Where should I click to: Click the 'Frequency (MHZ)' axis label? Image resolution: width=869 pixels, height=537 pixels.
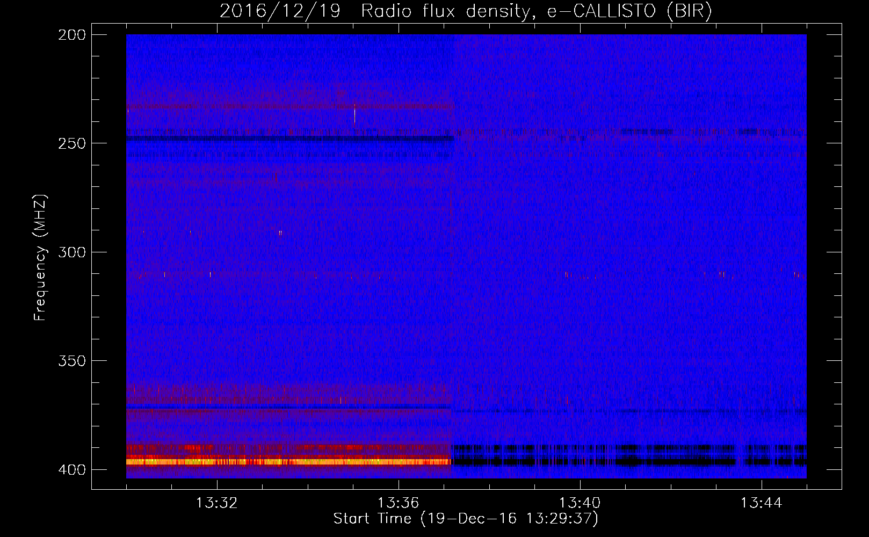coord(40,258)
